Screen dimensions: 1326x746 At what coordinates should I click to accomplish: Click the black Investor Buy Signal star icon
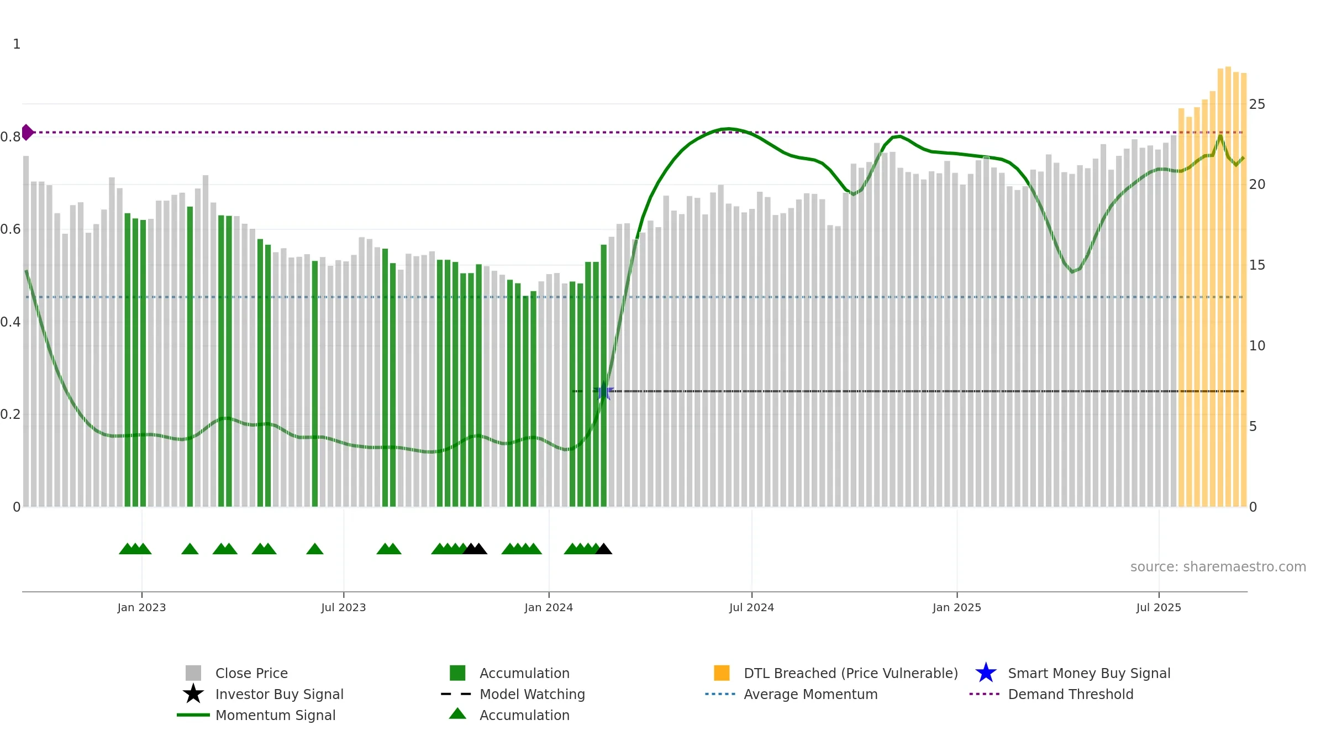pos(193,694)
